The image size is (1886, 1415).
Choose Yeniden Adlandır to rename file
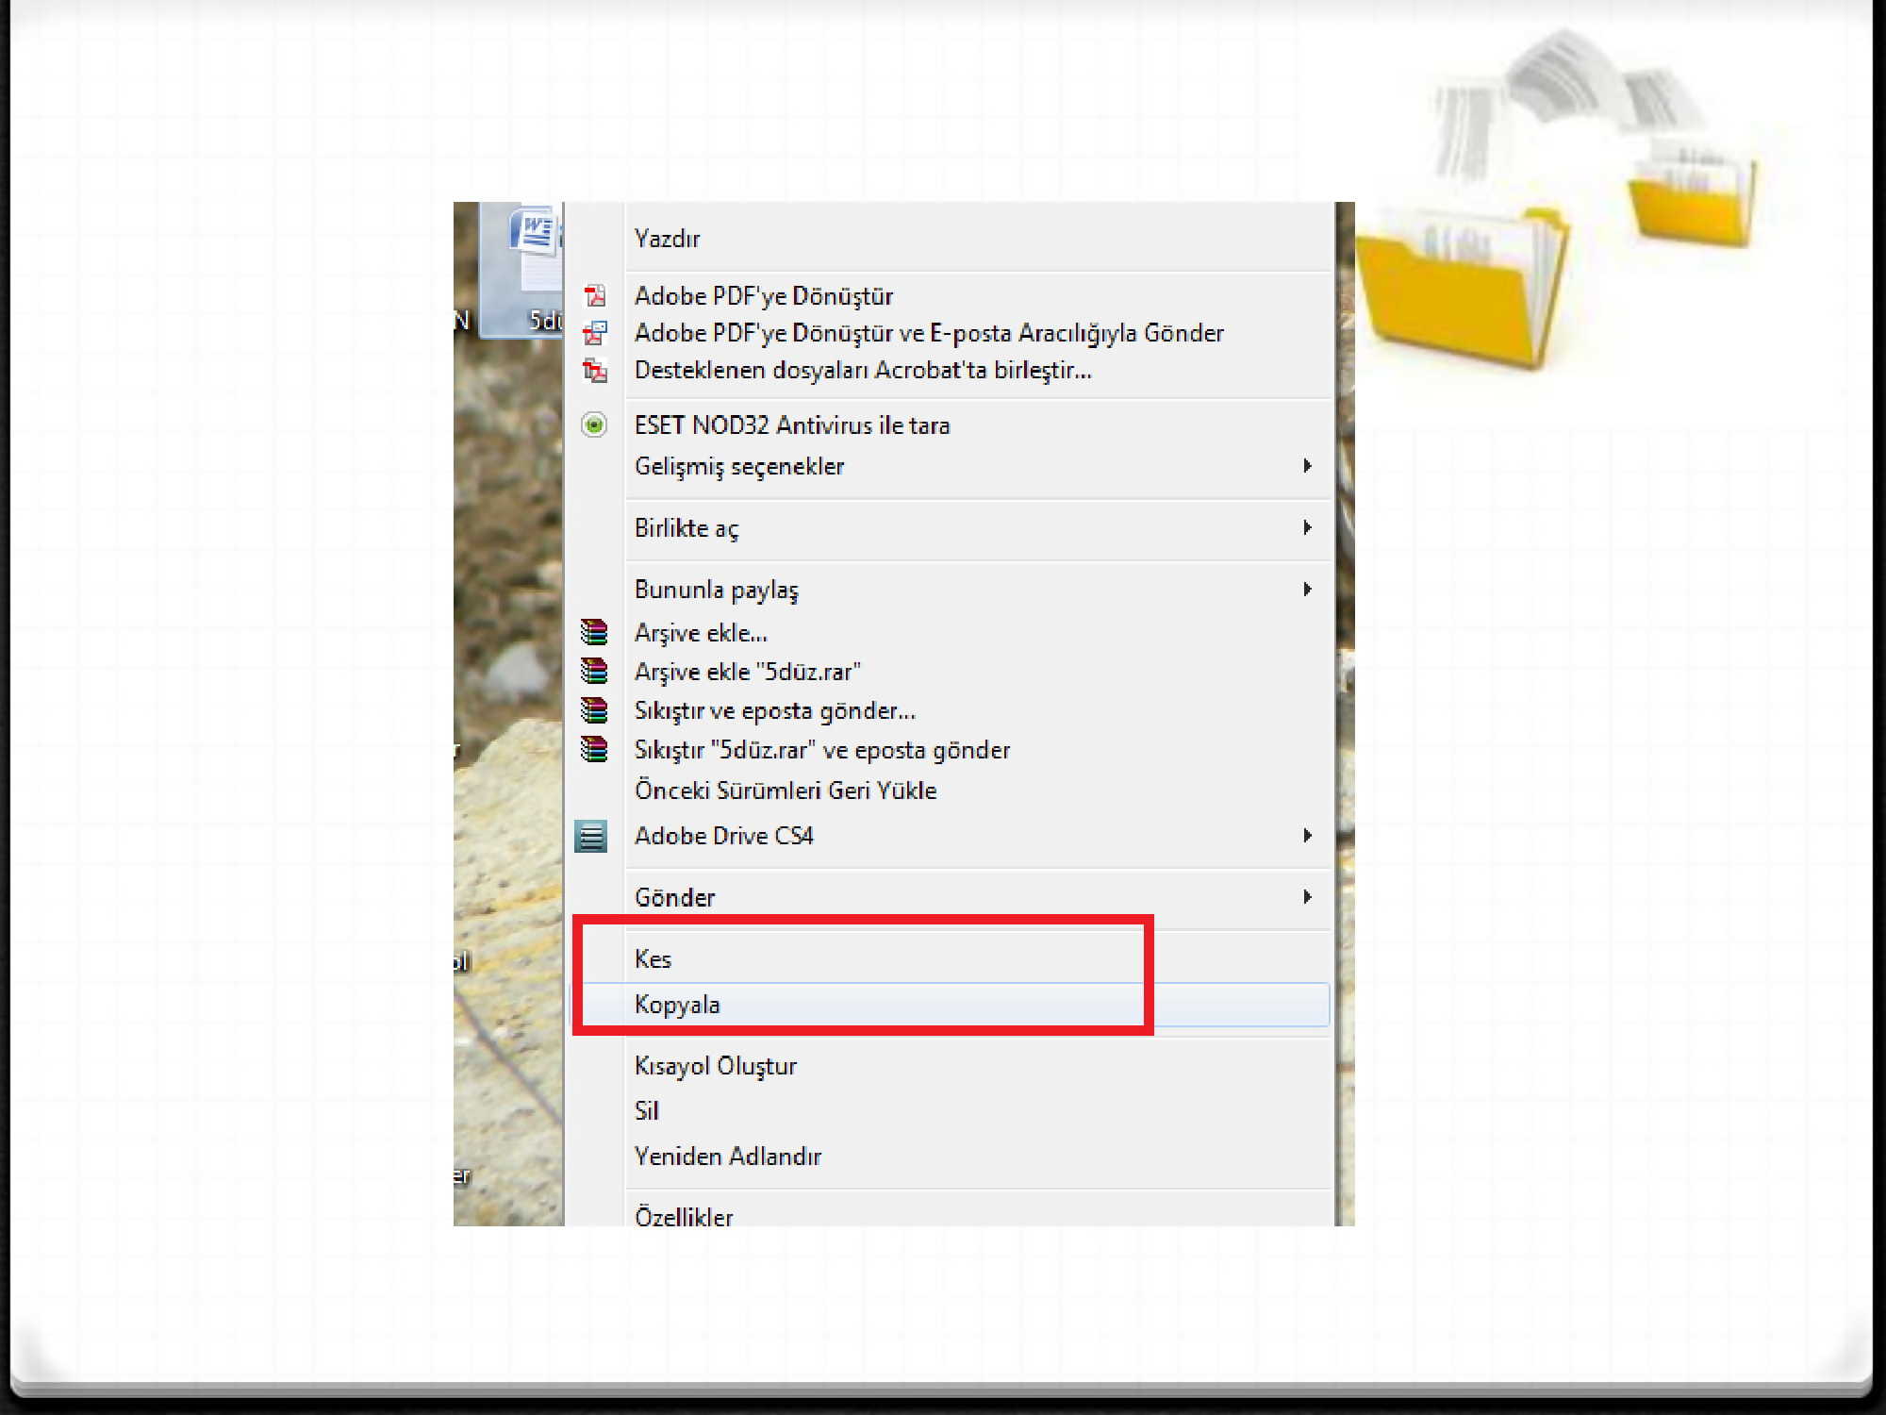(727, 1157)
